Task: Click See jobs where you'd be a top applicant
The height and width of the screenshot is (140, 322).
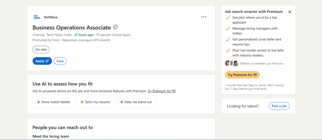Action: click(255, 20)
